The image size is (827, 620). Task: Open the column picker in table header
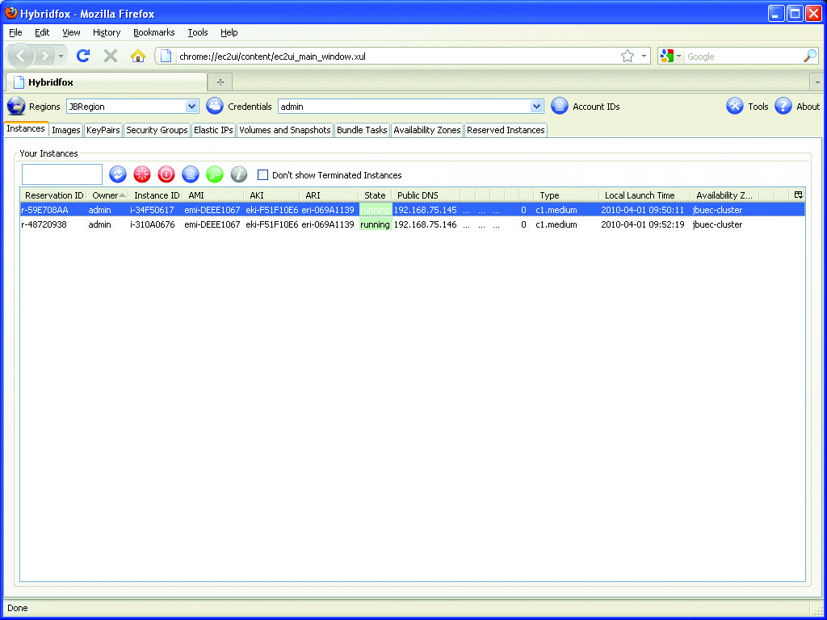point(798,195)
